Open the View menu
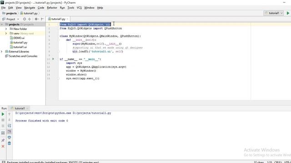 click(19, 8)
